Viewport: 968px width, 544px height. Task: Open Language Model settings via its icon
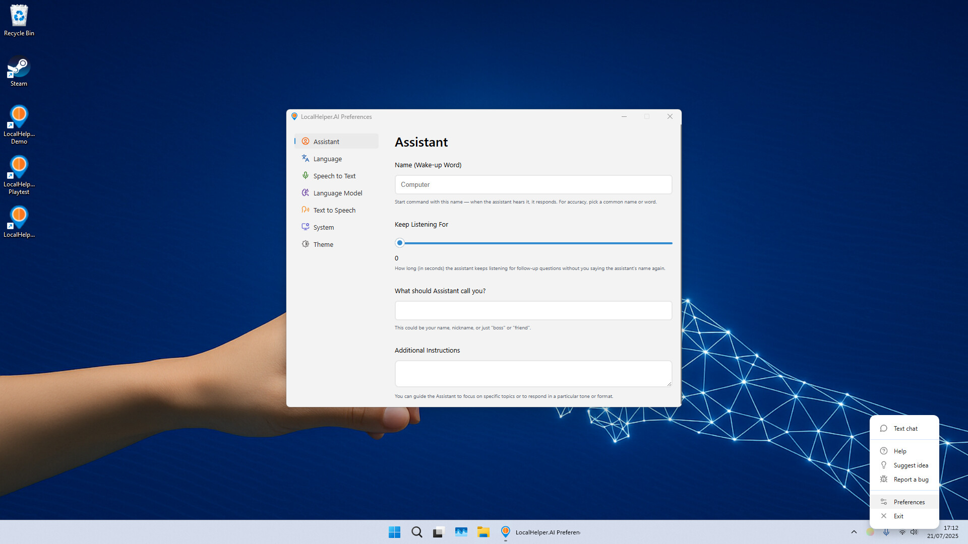coord(306,192)
